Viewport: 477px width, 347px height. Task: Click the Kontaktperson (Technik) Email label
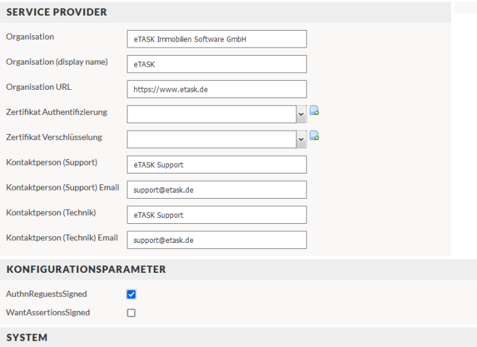pyautogui.click(x=62, y=238)
